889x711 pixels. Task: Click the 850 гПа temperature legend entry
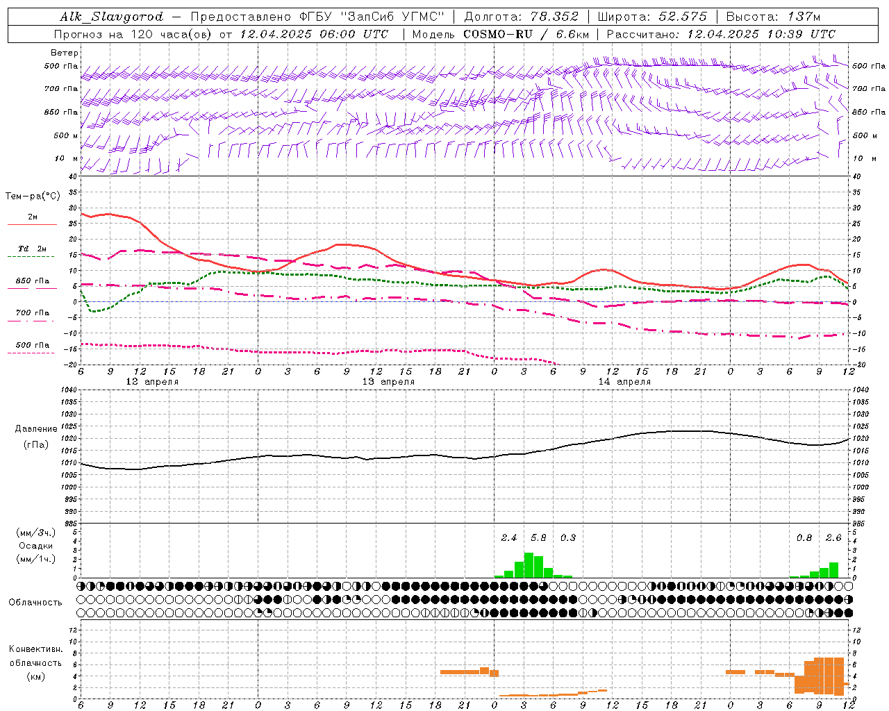[x=33, y=281]
